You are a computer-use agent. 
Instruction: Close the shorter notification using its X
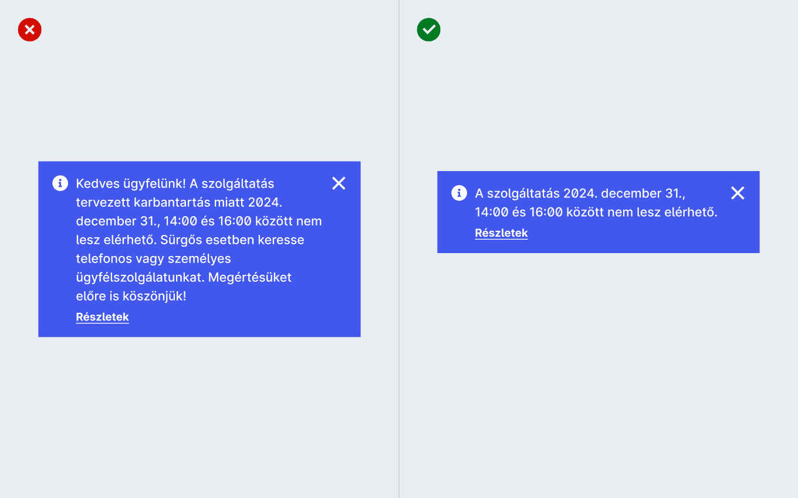coord(738,193)
